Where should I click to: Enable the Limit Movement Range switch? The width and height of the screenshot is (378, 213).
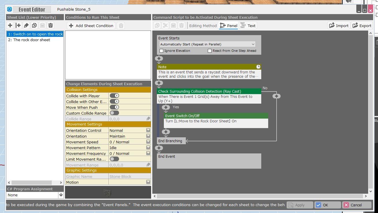pyautogui.click(x=114, y=159)
